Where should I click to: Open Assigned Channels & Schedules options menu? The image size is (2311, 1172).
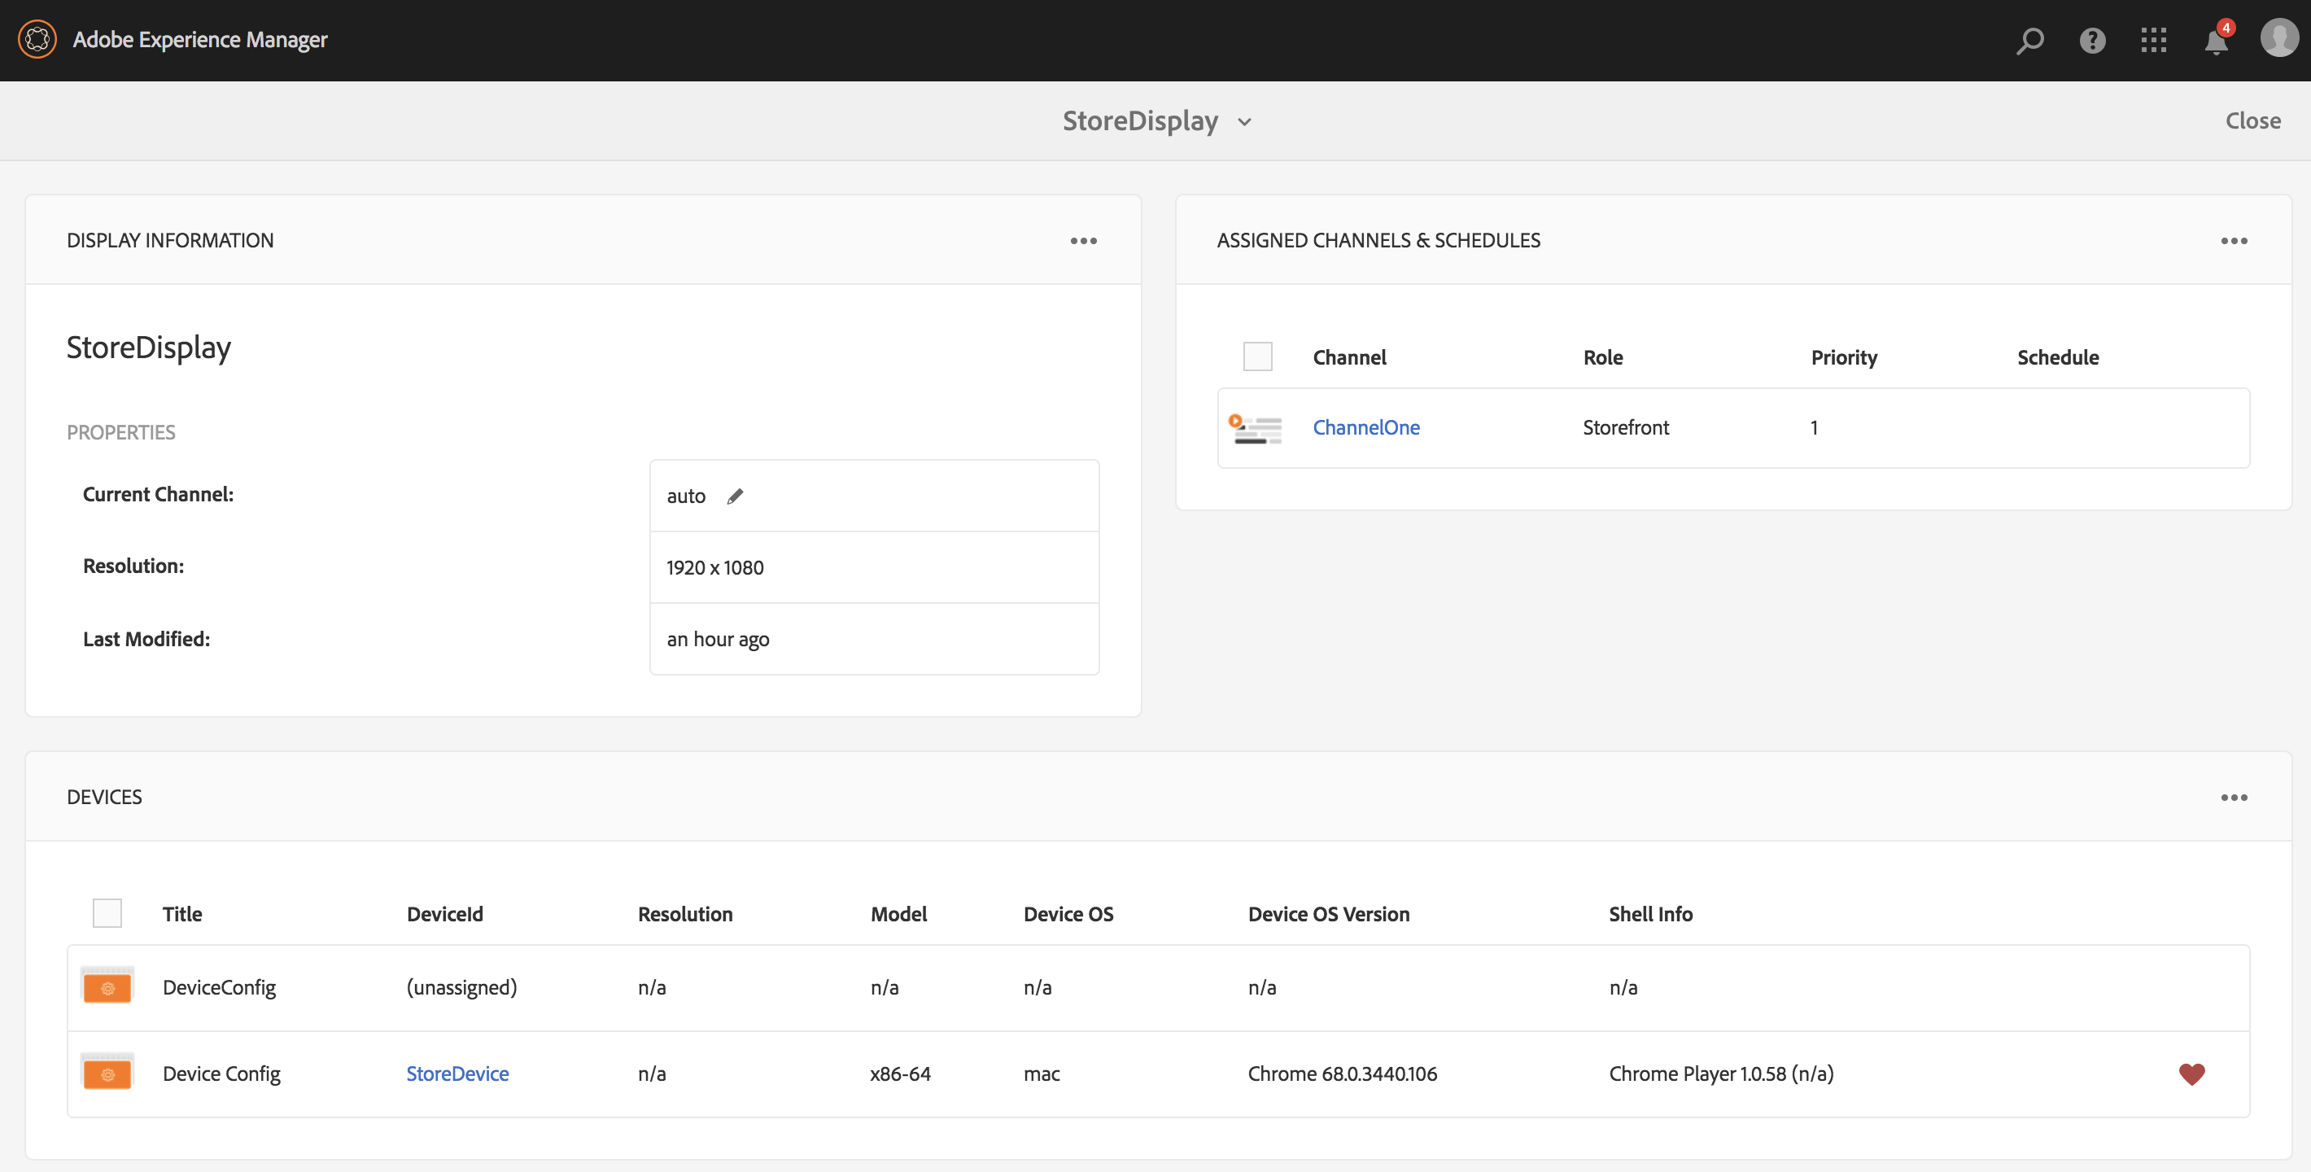pos(2233,240)
